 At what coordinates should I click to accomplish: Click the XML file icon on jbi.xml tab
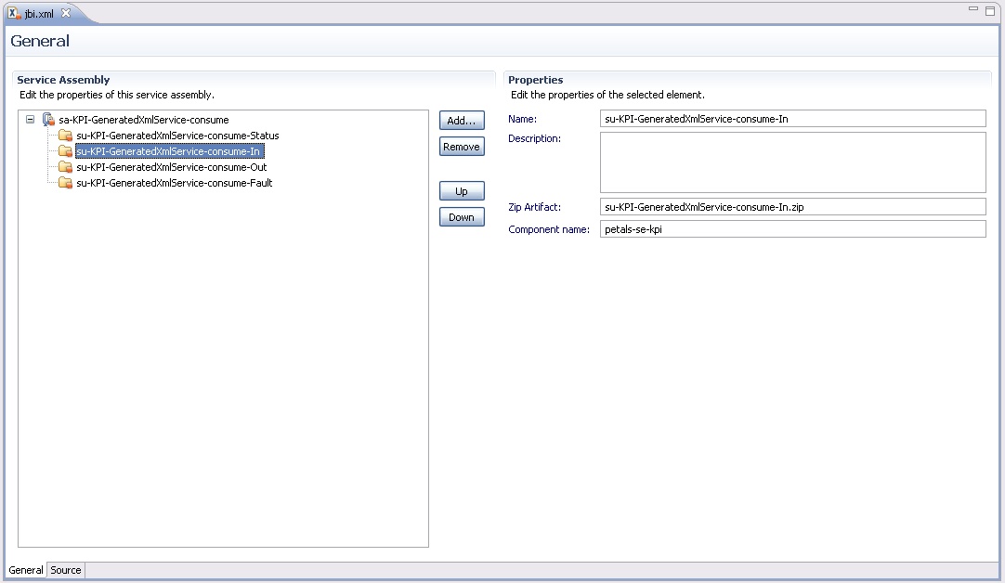click(x=14, y=13)
